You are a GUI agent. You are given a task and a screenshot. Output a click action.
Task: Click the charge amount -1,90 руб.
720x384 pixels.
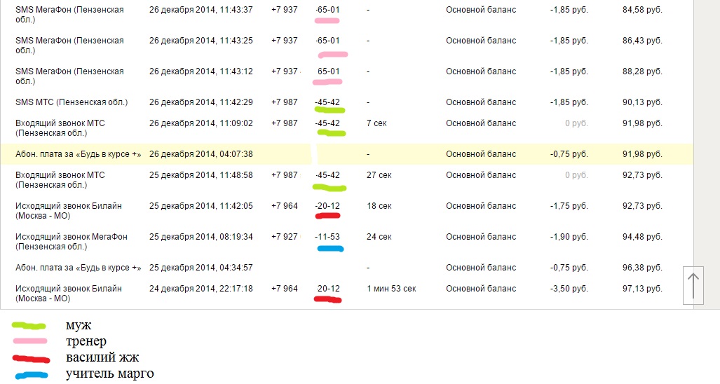click(x=568, y=237)
